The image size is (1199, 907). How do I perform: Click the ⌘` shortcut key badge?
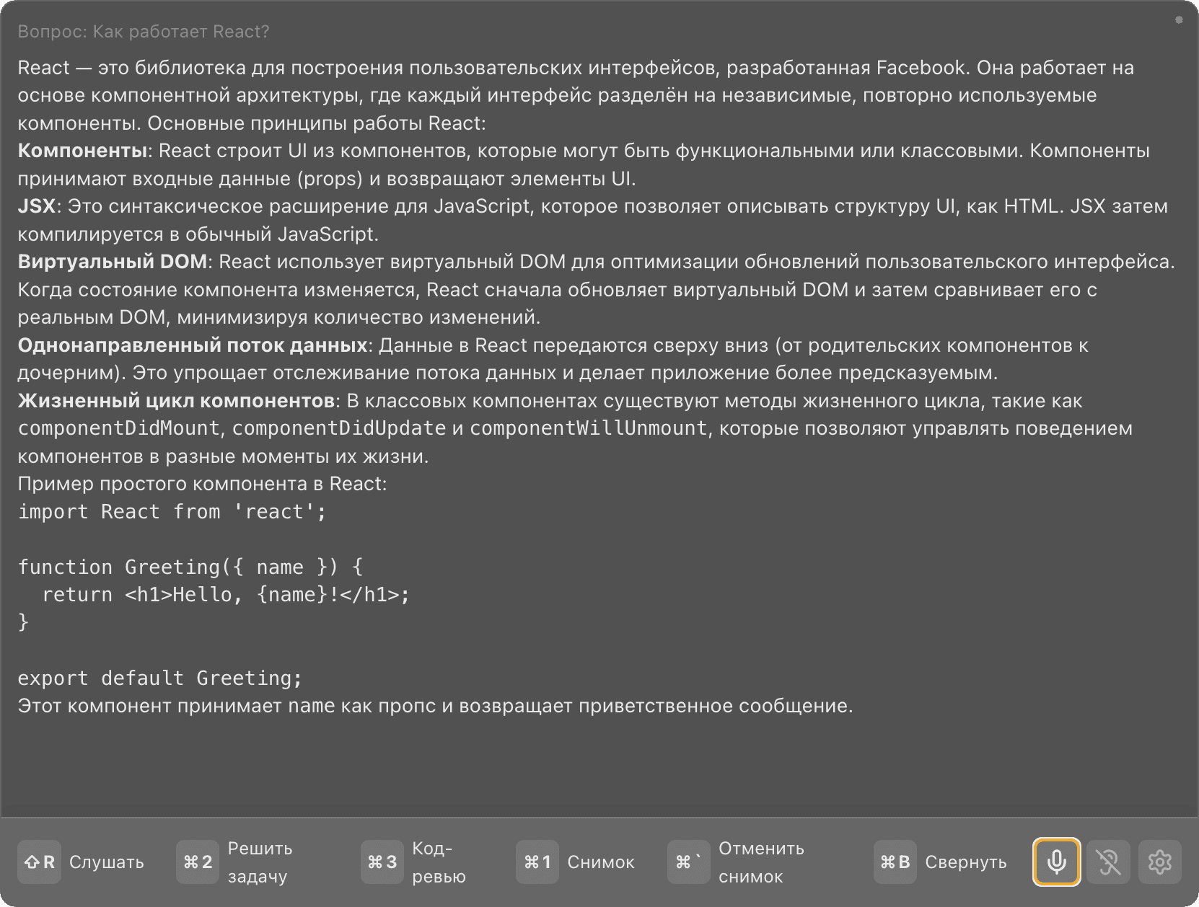pos(688,862)
